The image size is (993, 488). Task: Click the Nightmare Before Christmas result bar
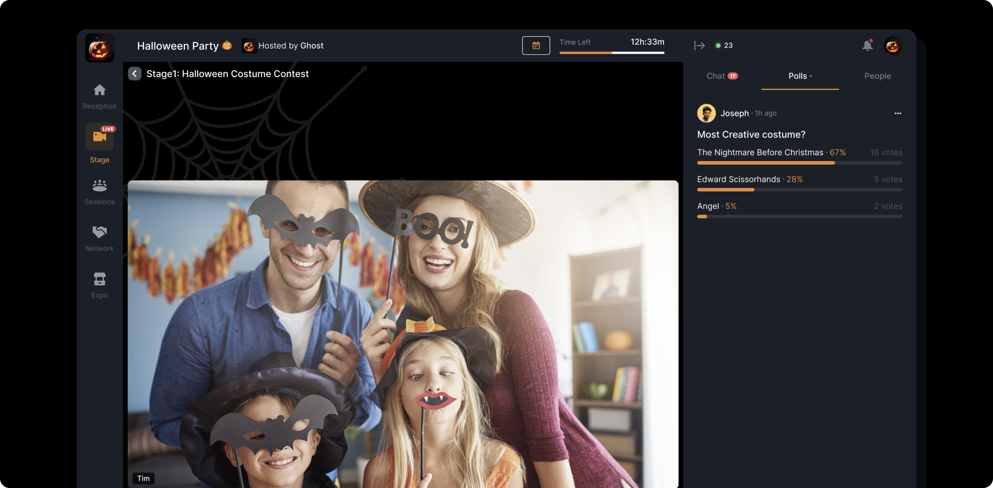(x=800, y=163)
